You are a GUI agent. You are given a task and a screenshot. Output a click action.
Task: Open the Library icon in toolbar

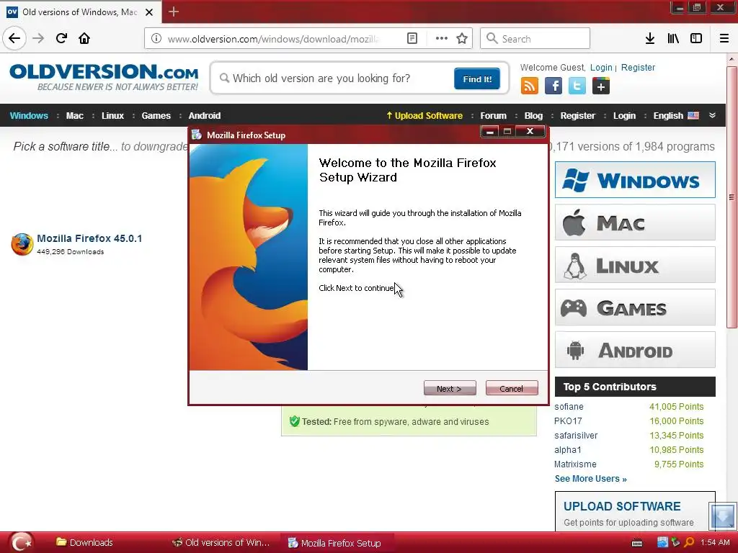click(673, 39)
